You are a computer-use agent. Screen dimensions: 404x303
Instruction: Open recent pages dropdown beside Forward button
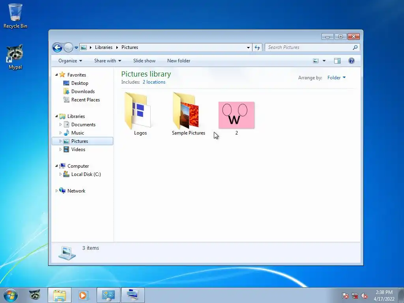click(x=76, y=48)
